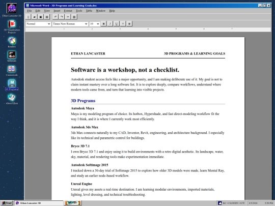Open the View menu
Viewport: 275px width, 206px height.
pyautogui.click(x=47, y=11)
